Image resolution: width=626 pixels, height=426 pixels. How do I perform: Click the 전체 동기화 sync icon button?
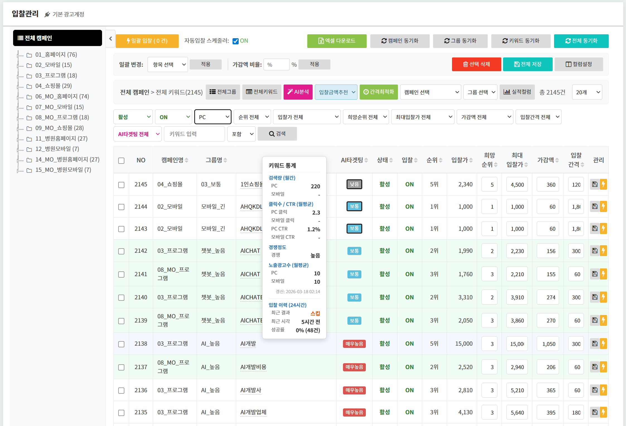point(581,41)
